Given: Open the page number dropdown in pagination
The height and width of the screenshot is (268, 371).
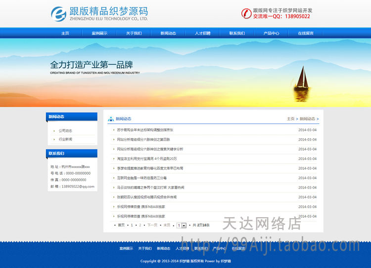Looking at the screenshot, I should 182,225.
